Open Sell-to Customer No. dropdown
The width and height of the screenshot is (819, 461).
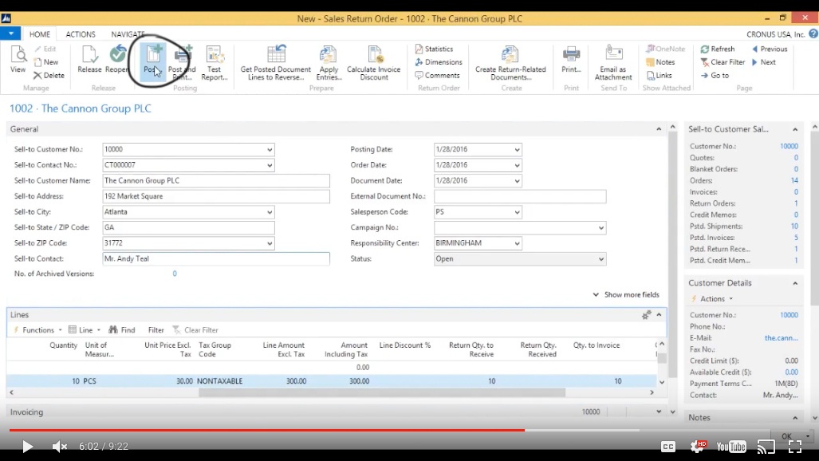270,149
